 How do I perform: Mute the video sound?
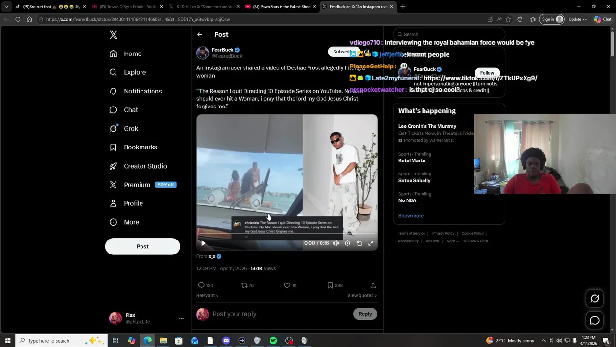tap(336, 243)
